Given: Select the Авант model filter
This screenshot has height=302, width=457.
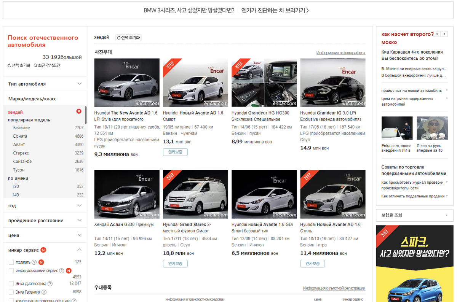Looking at the screenshot, I should click(19, 145).
